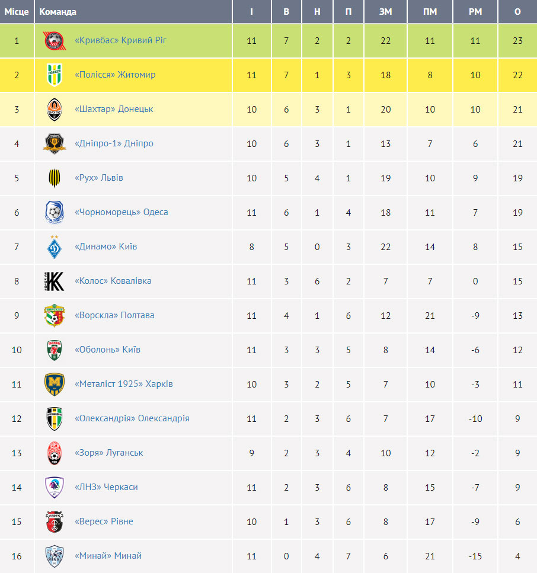Select the Veres Rivne club crest
This screenshot has width=537, height=573.
click(x=55, y=521)
